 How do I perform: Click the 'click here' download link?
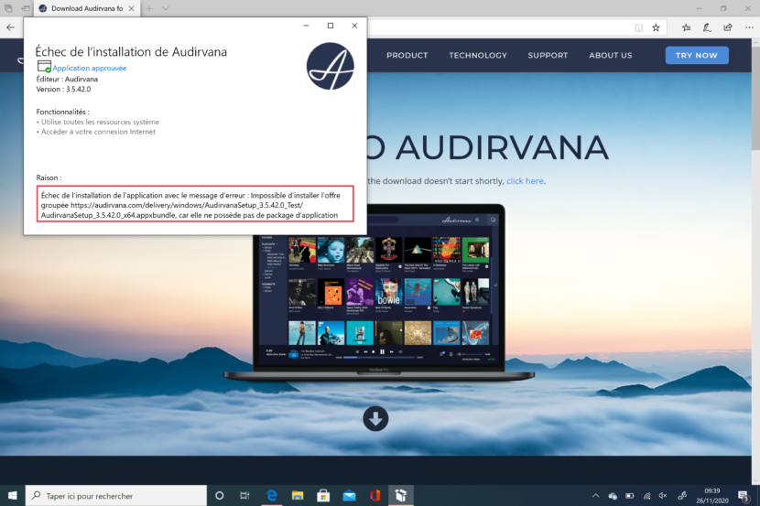(525, 180)
